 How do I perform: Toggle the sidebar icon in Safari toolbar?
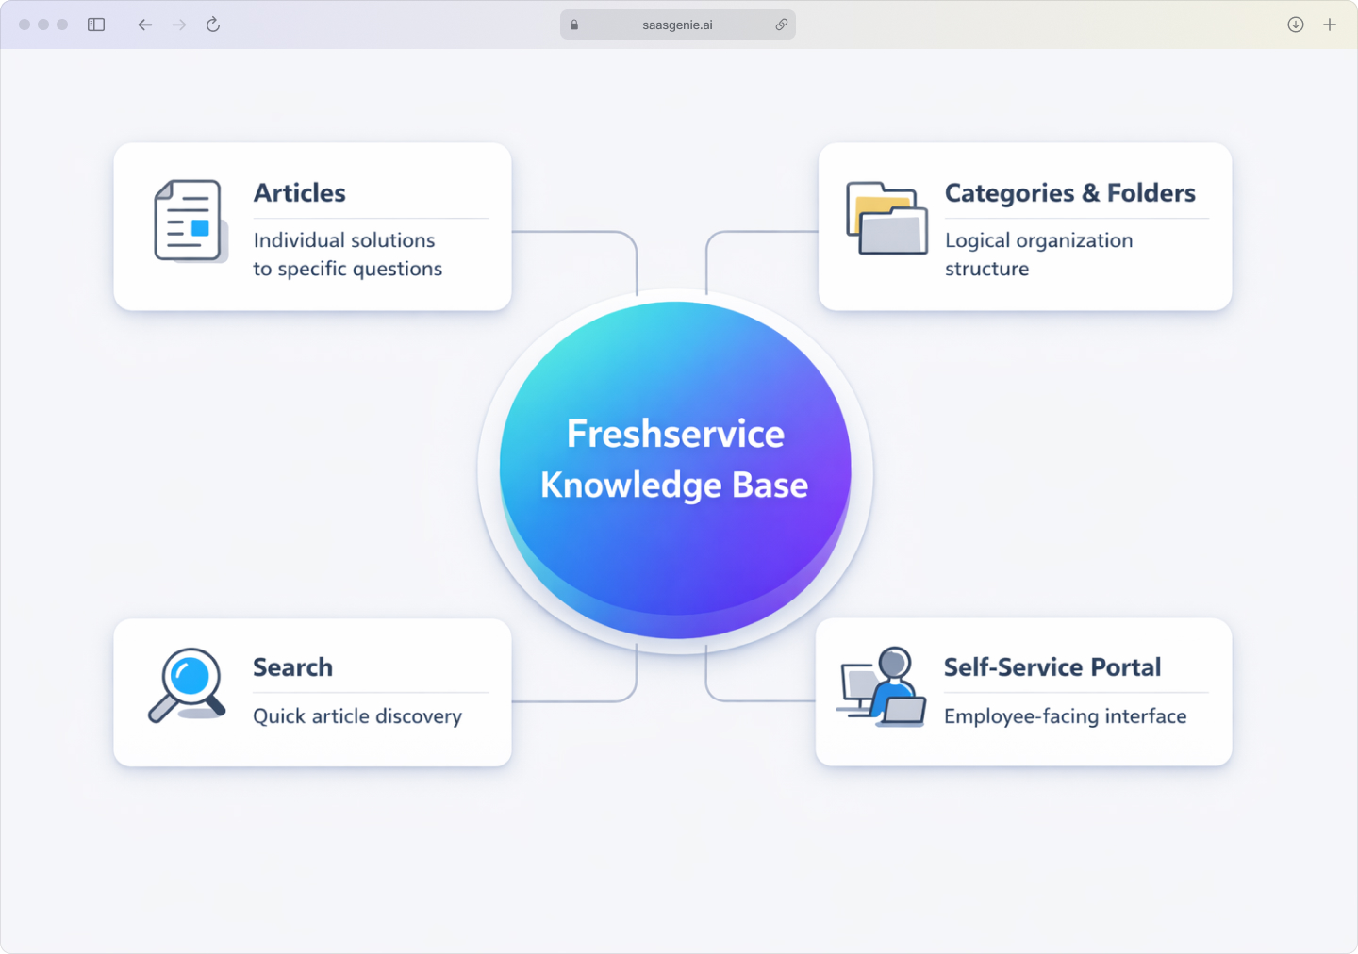pyautogui.click(x=95, y=25)
